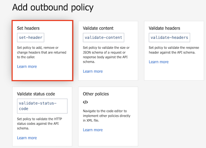Click the Set headers card title
206x148 pixels.
point(28,28)
